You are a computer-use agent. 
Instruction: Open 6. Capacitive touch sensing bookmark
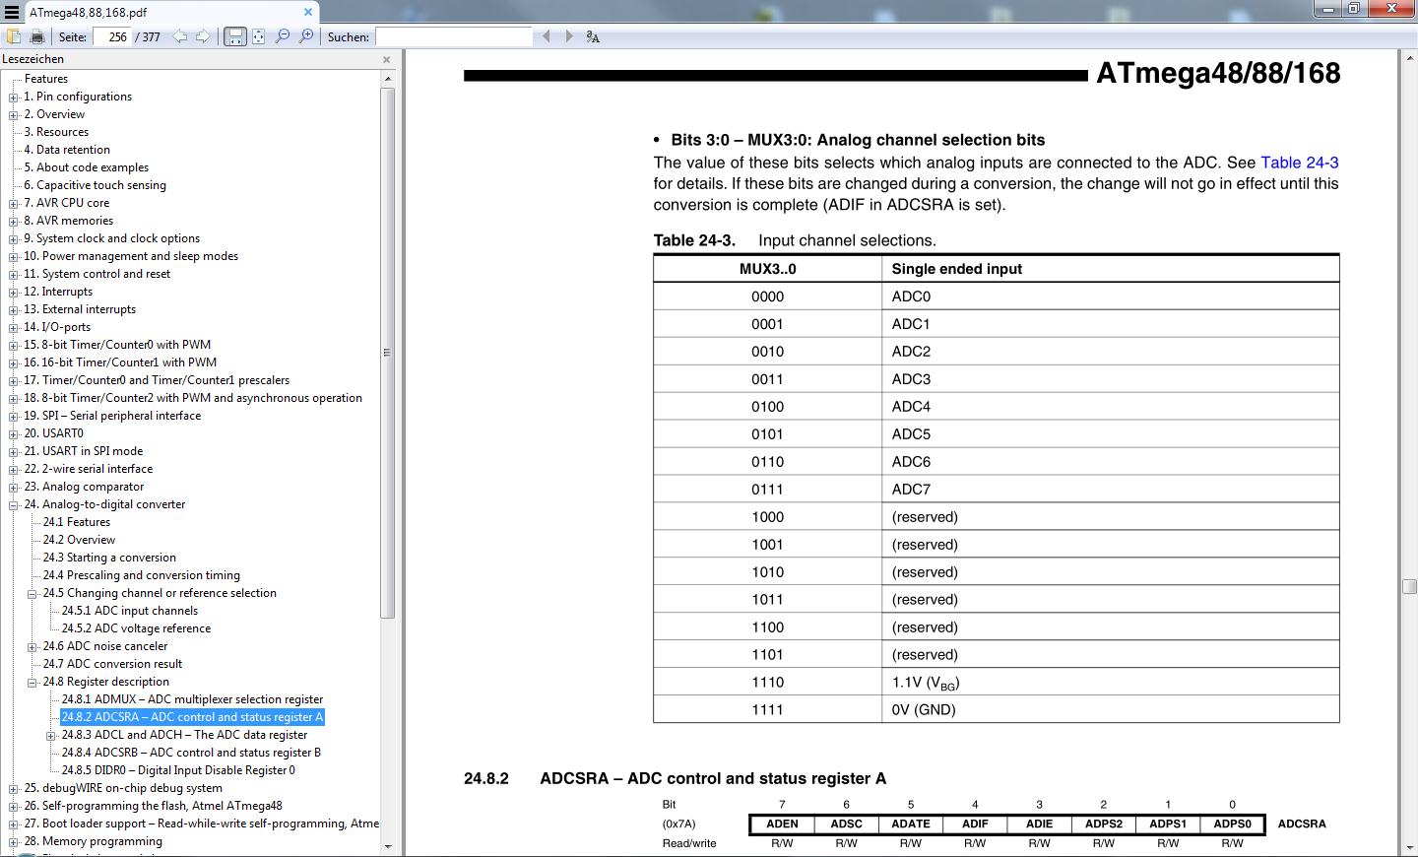pos(95,185)
